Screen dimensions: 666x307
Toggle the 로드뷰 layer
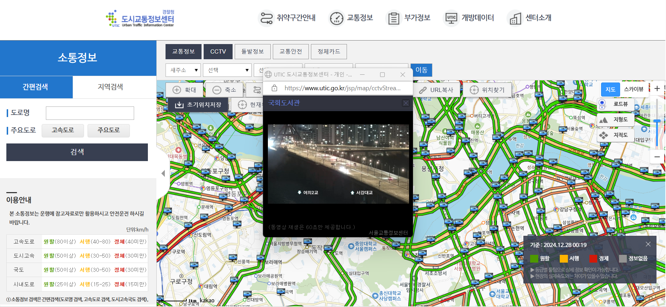[x=616, y=104]
